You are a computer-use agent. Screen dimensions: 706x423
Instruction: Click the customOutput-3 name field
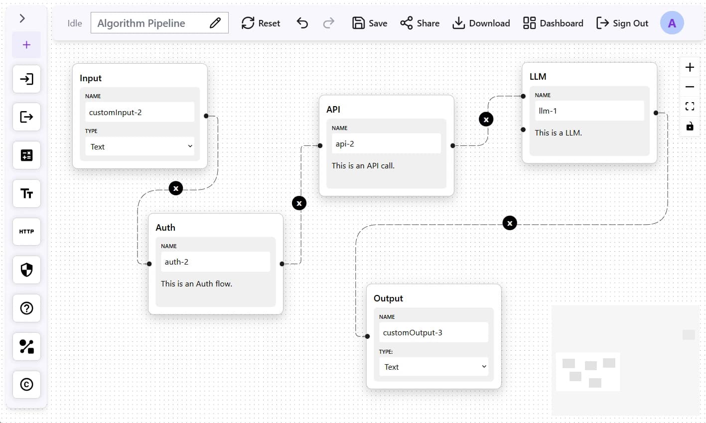(433, 332)
